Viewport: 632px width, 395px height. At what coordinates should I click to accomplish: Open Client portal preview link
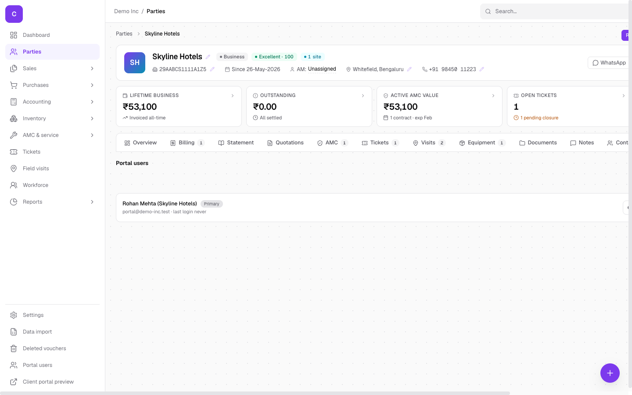(x=52, y=382)
